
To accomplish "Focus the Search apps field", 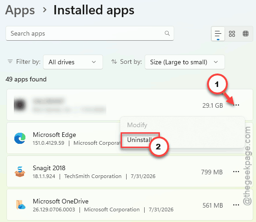I will pos(90,33).
